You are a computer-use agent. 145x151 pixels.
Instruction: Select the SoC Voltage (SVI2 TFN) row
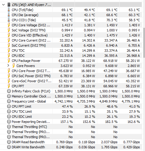71,30
